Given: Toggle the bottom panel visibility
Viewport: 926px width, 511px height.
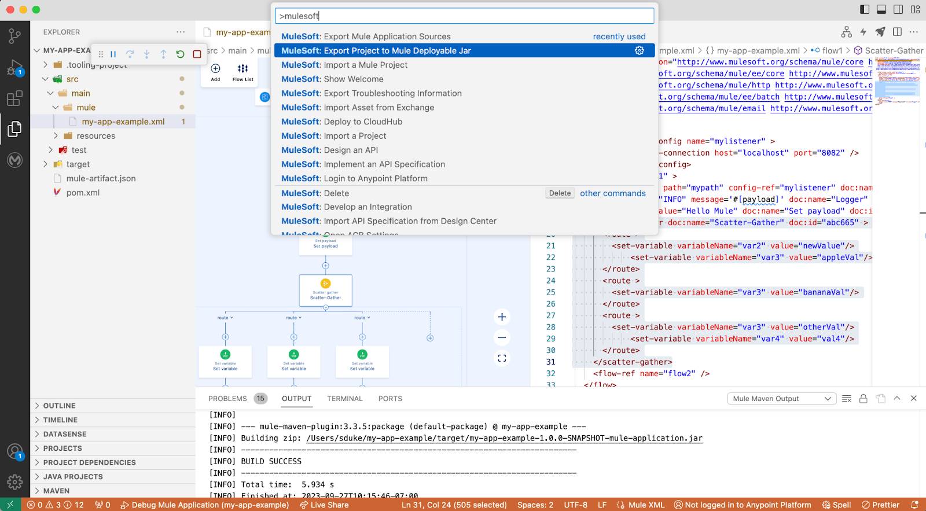Looking at the screenshot, I should [x=881, y=9].
